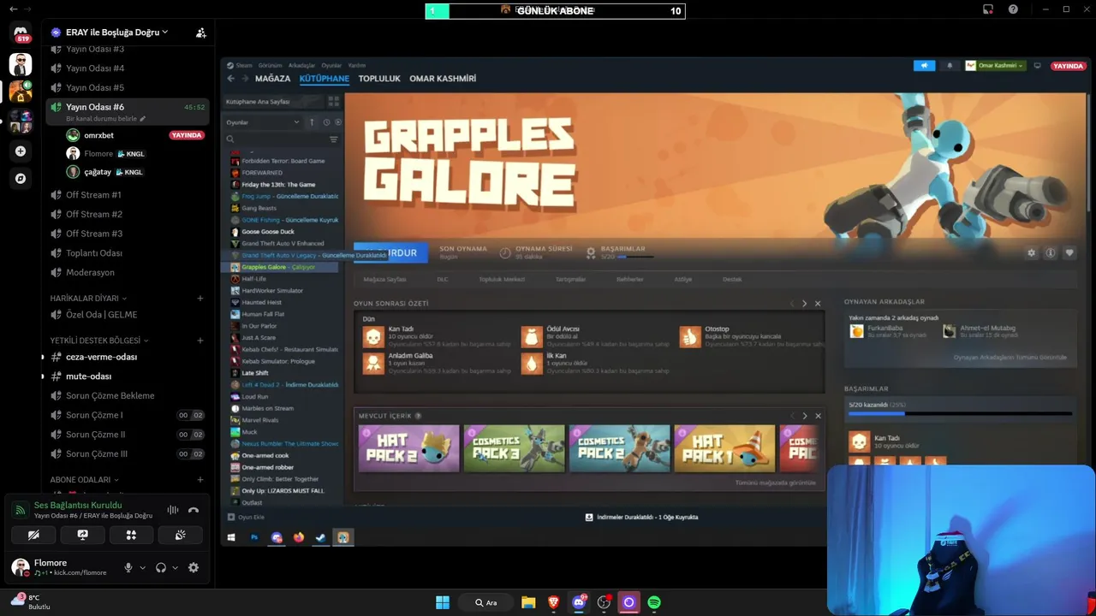1096x616 pixels.
Task: Click Steam announcements megaphone button
Action: [x=924, y=66]
